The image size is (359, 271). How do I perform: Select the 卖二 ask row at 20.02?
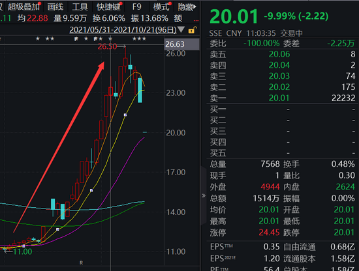(283, 87)
